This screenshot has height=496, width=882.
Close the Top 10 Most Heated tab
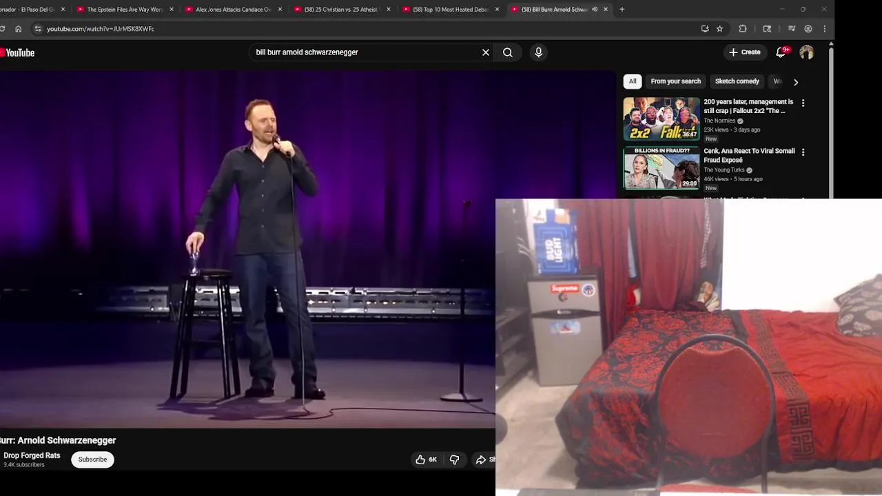pos(497,10)
